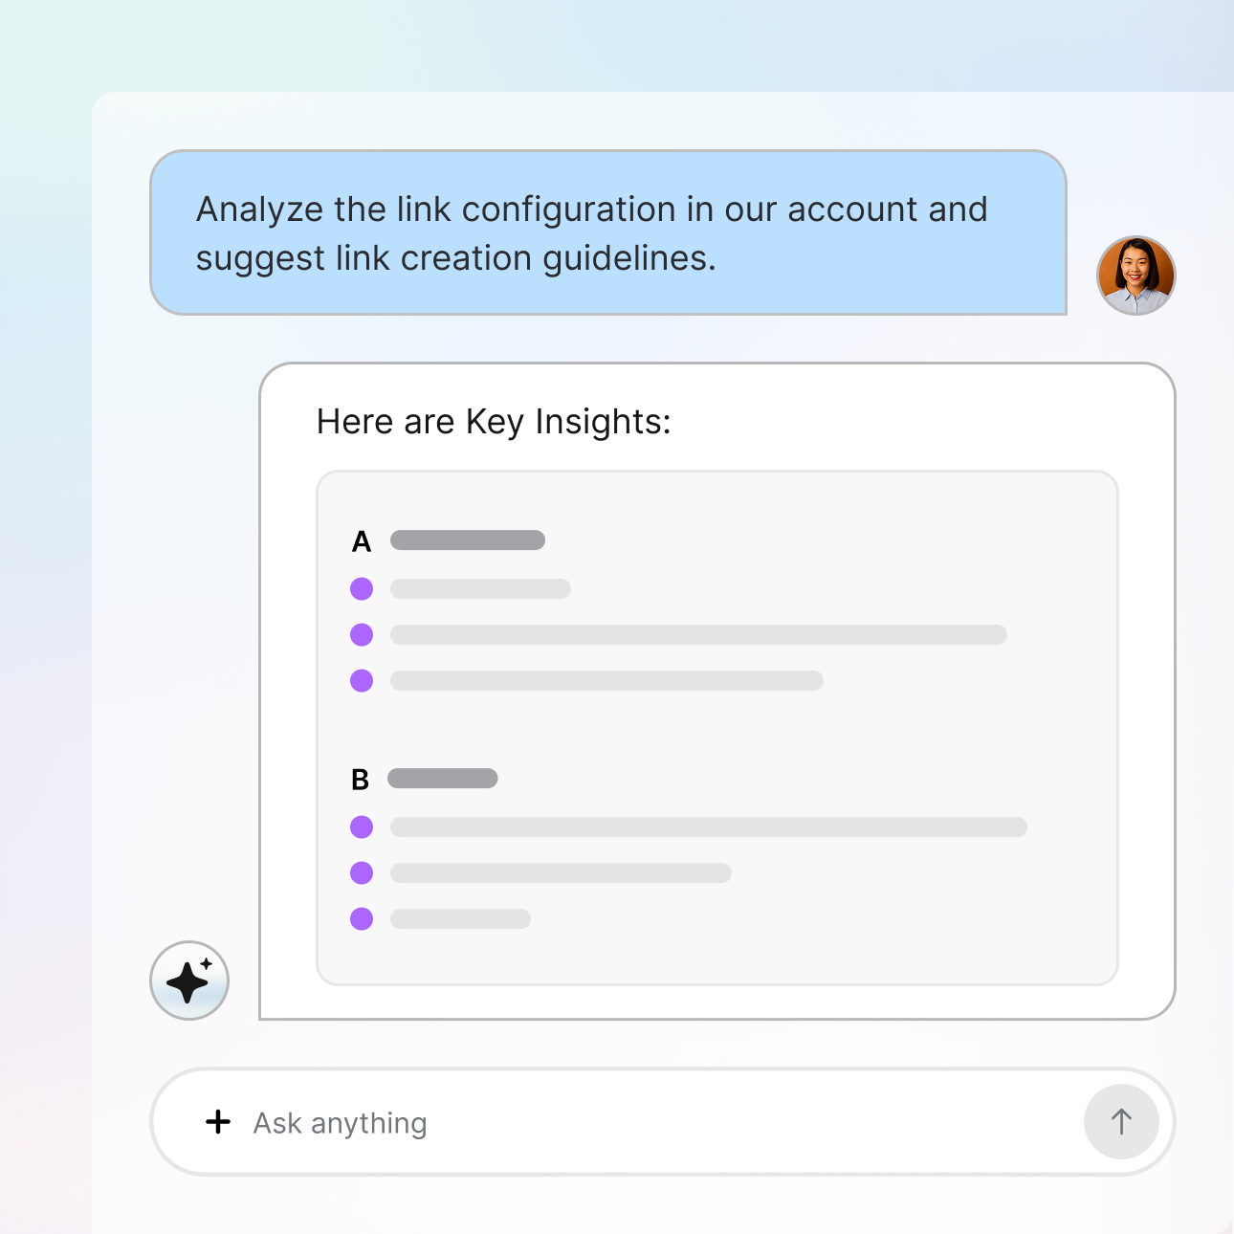The image size is (1234, 1234).
Task: Click first purple bullet under section B
Action: (x=362, y=826)
